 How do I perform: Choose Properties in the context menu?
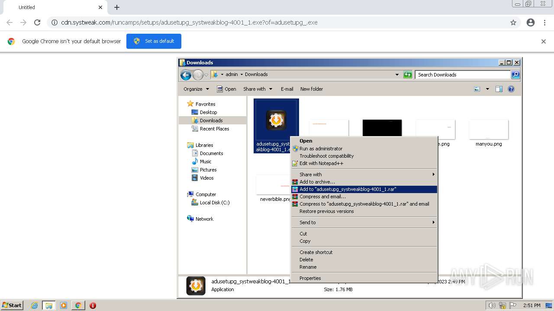(x=364, y=278)
